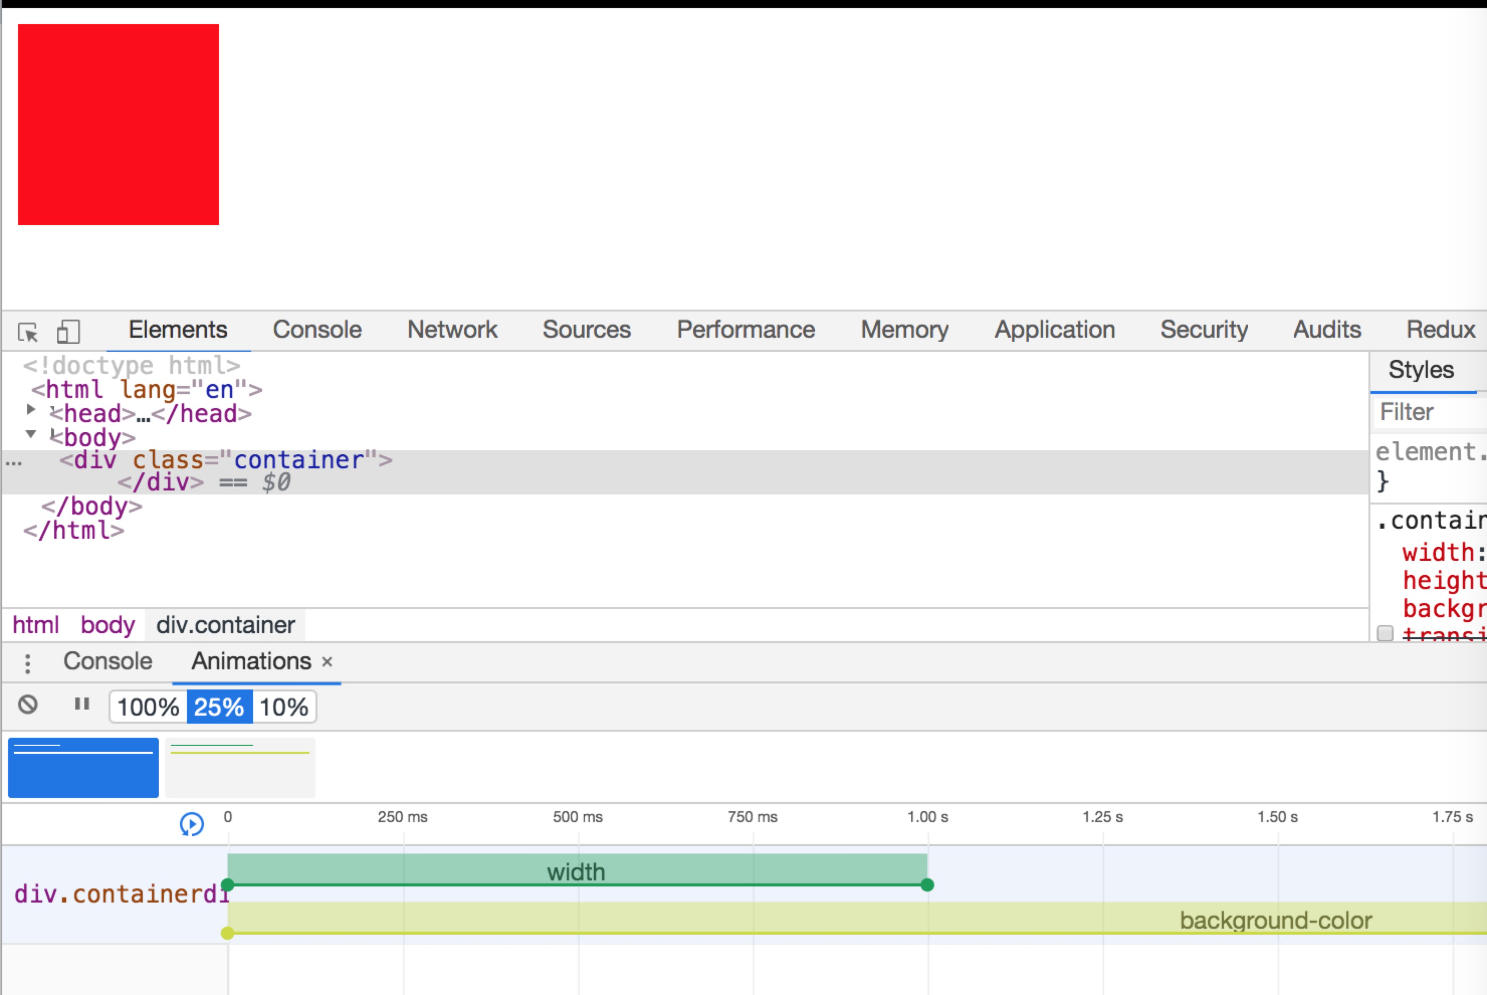Open the drawer three-dot menu
The height and width of the screenshot is (995, 1487).
coord(27,663)
